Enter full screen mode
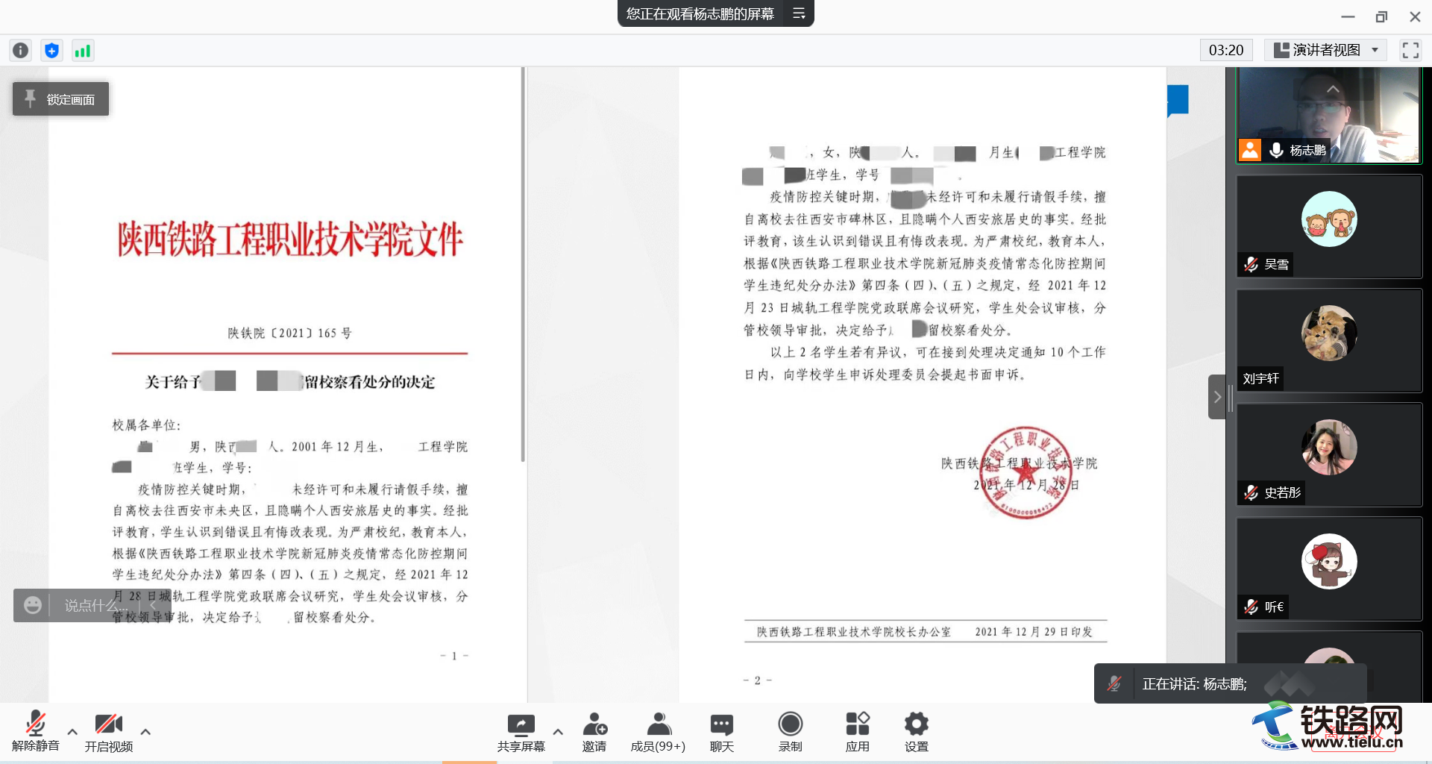1432x764 pixels. coord(1410,50)
